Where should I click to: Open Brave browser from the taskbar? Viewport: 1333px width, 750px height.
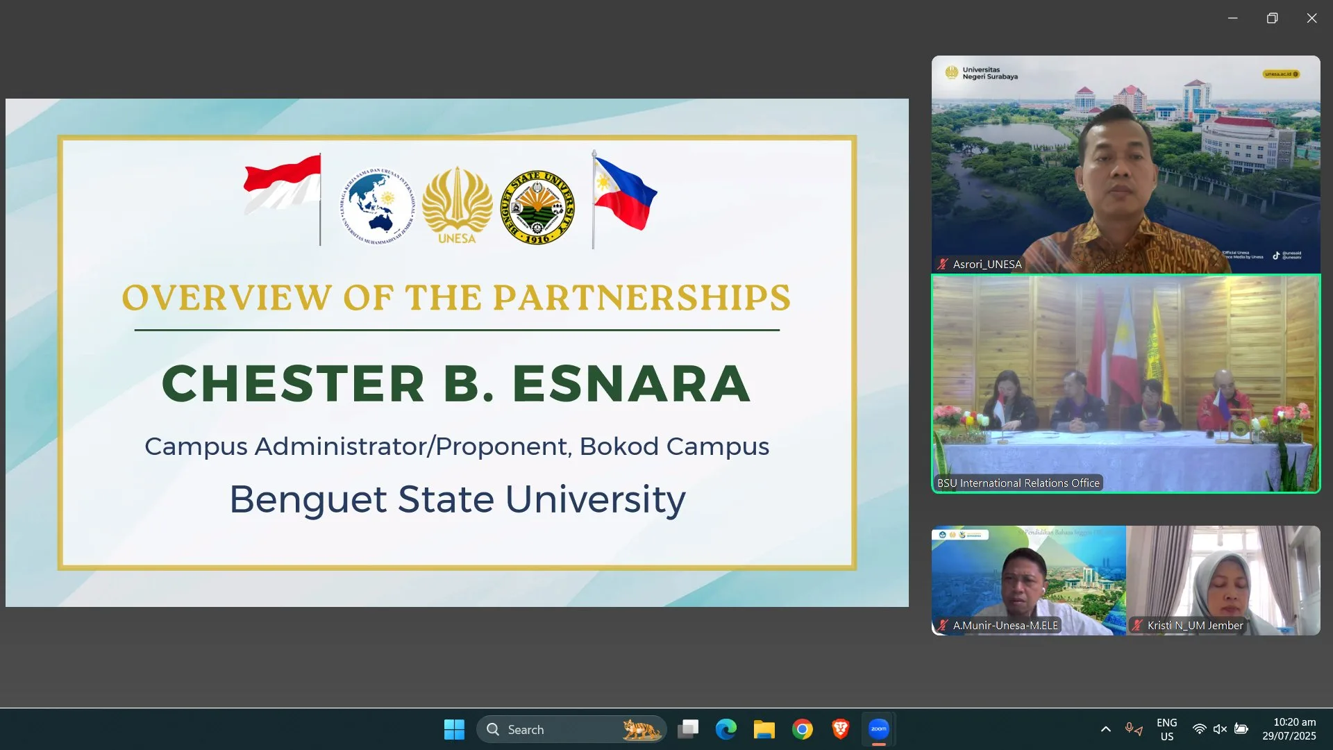841,729
